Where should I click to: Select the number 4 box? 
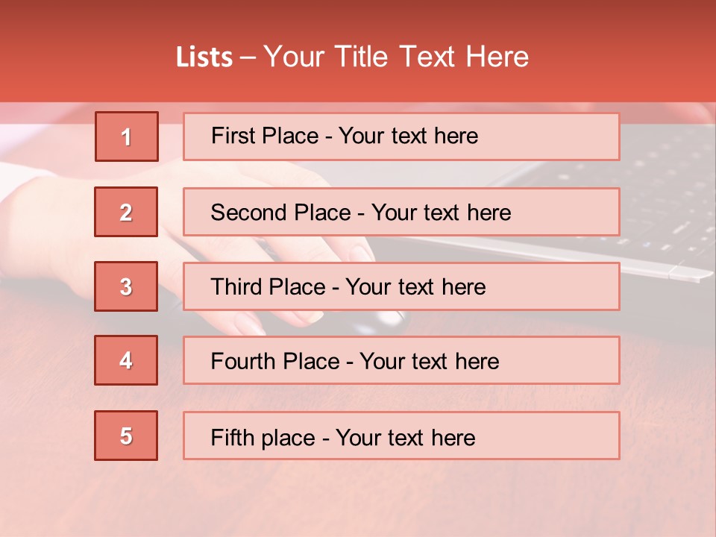pyautogui.click(x=126, y=360)
